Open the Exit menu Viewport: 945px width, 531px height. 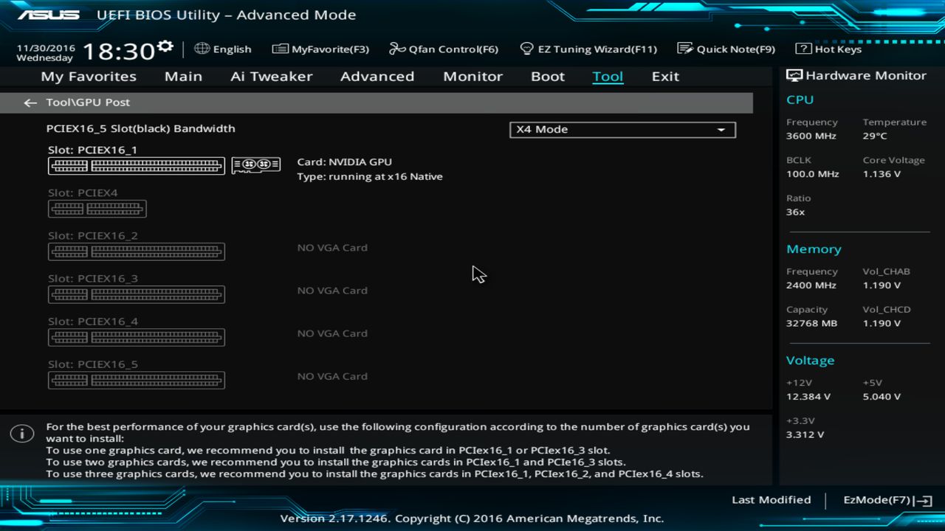[x=664, y=76]
